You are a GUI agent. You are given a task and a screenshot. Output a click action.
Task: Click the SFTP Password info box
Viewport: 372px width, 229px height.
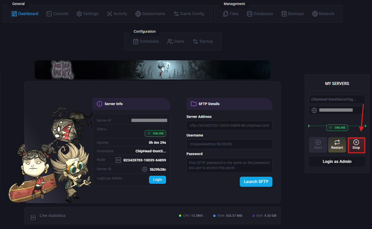[230, 165]
